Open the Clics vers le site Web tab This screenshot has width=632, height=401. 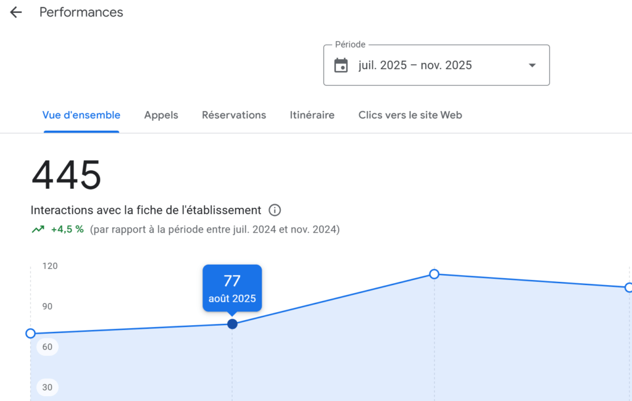coord(410,115)
